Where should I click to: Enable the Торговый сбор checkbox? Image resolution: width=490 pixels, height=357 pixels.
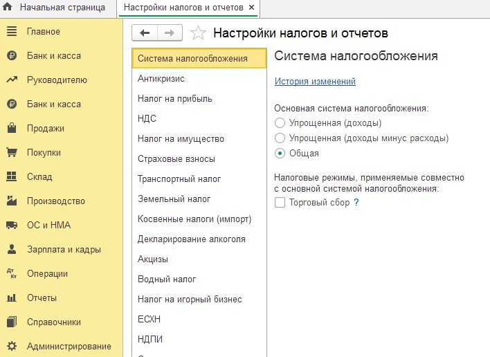tap(280, 203)
